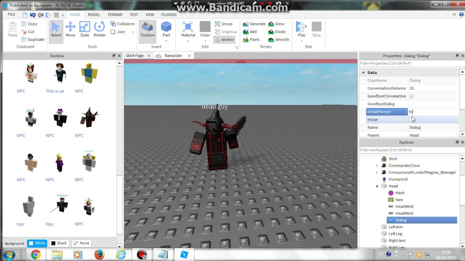Click the Windows Start button
The image size is (465, 261).
[x=9, y=255]
